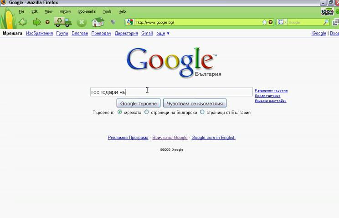Click the green Forward arrow button
339x218 pixels.
tap(37, 22)
